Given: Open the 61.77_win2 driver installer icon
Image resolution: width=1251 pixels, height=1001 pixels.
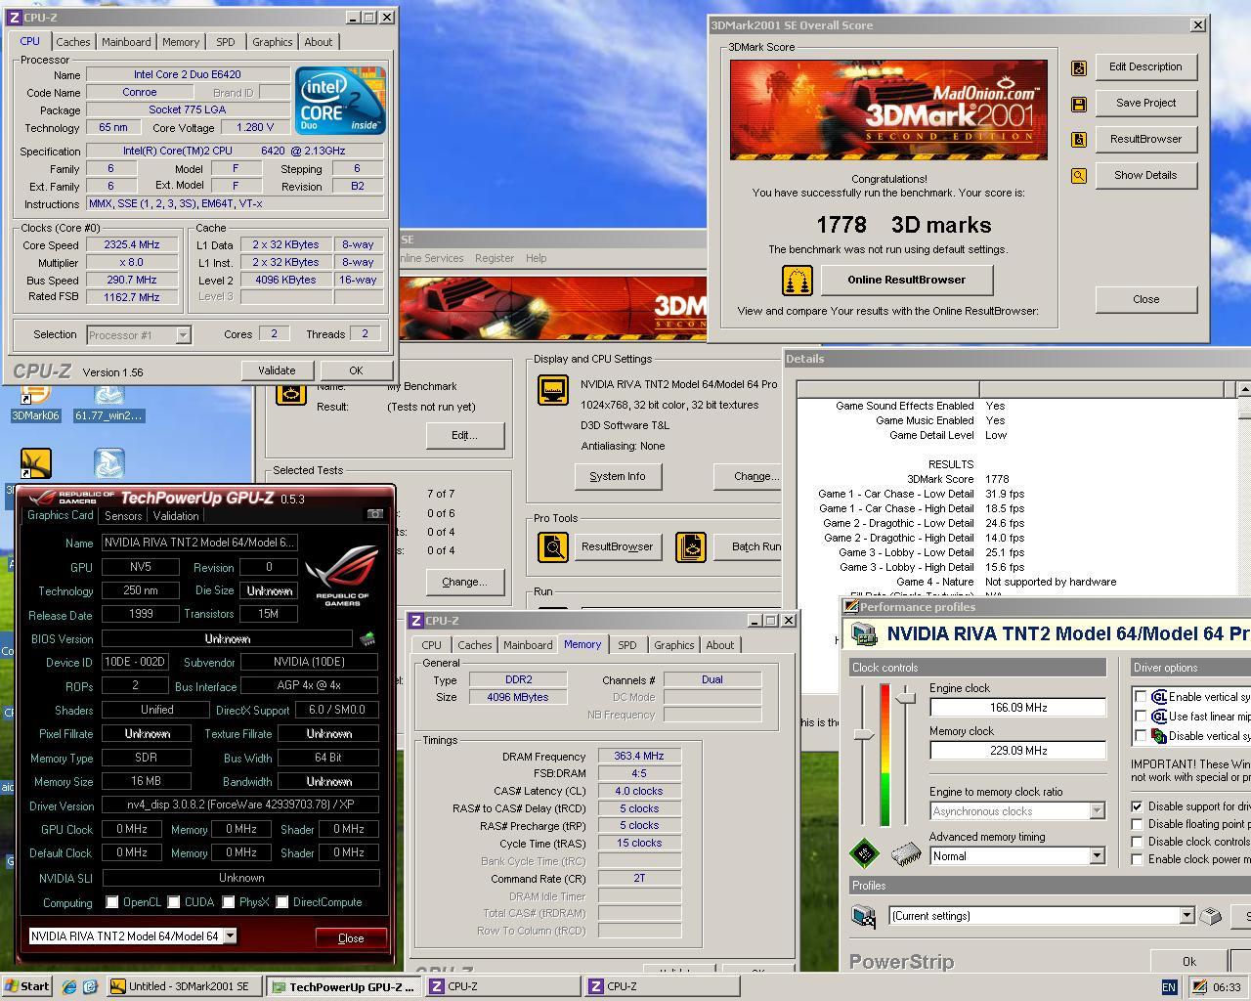Looking at the screenshot, I should [108, 401].
